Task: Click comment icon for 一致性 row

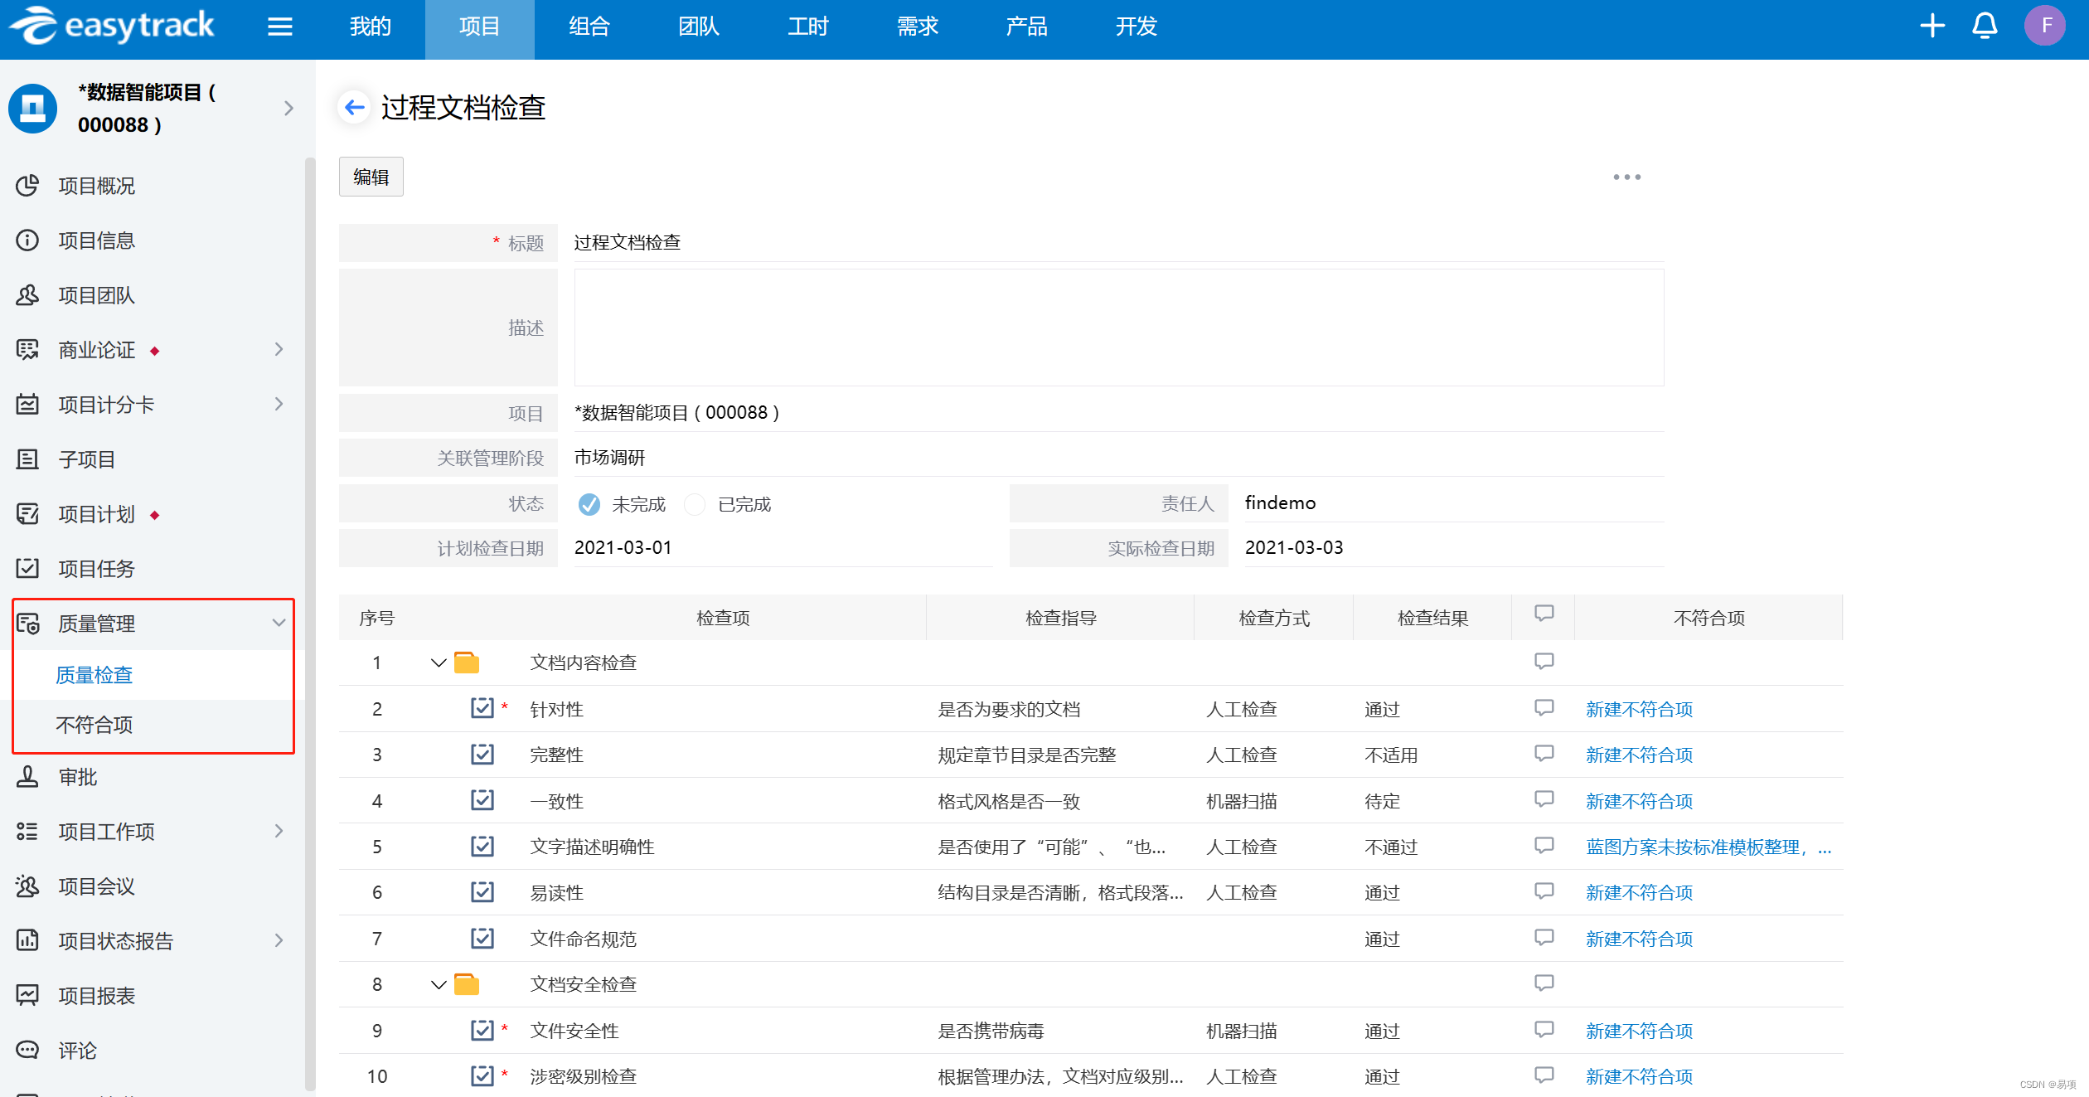Action: [1544, 799]
